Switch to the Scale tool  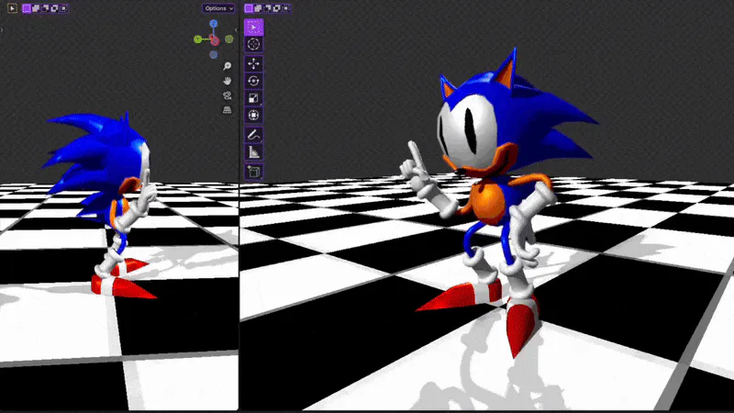coord(254,98)
